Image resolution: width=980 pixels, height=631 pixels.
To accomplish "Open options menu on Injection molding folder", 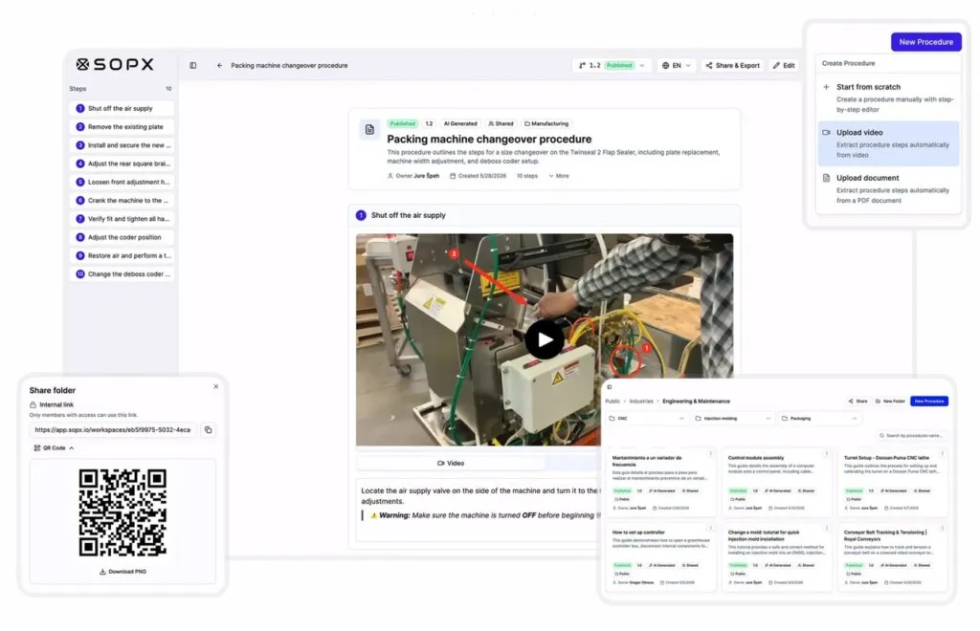I will click(x=768, y=418).
